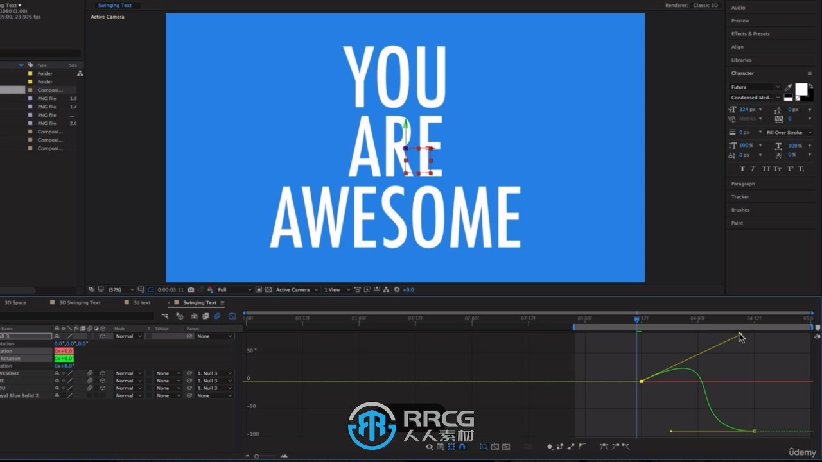Toggle the hide shy layers timeline icon
The width and height of the screenshot is (822, 462).
tap(194, 316)
